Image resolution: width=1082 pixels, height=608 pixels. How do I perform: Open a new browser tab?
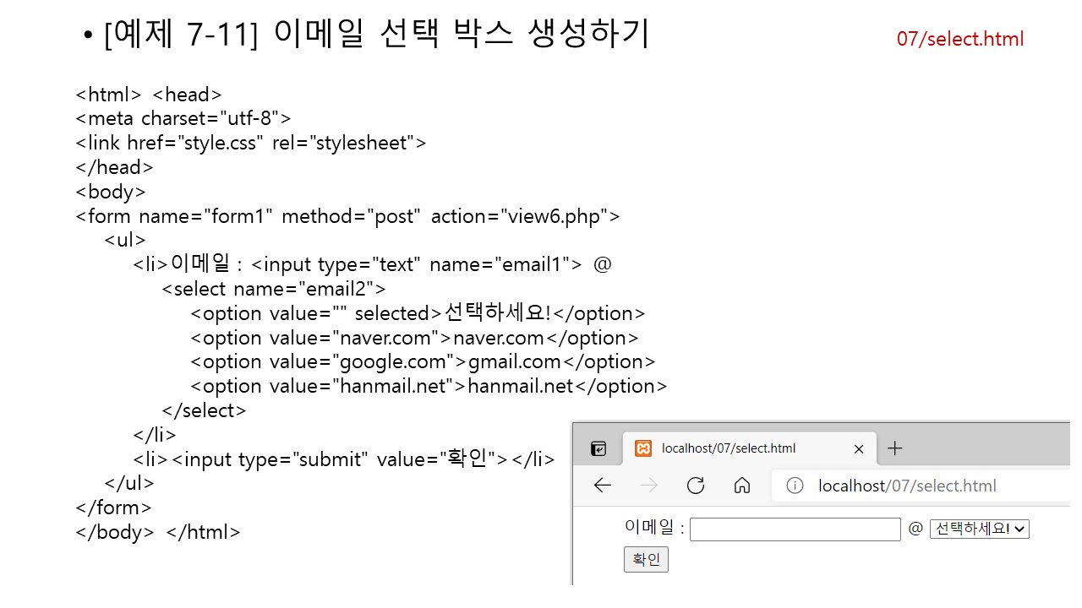coord(895,448)
